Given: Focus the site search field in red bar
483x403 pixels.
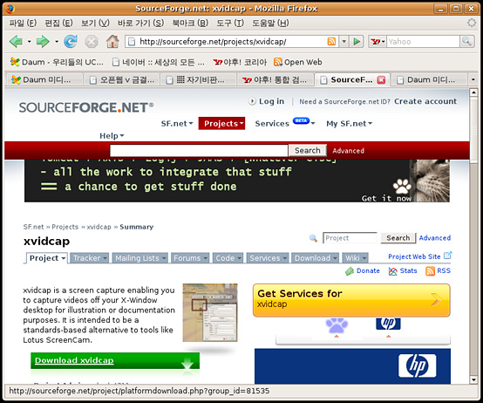Looking at the screenshot, I should [x=199, y=151].
